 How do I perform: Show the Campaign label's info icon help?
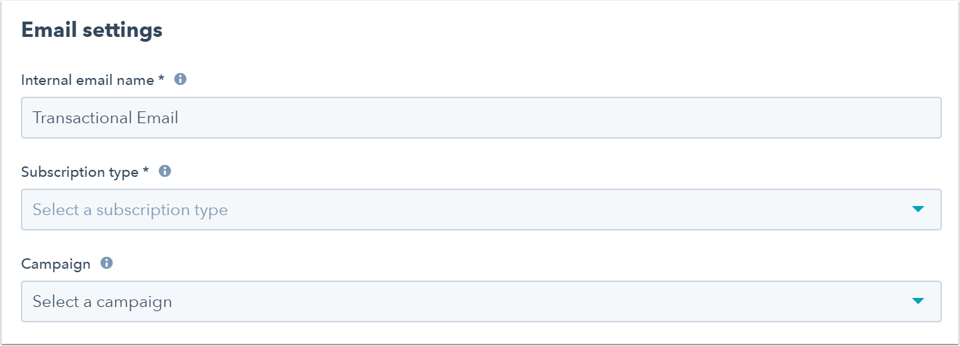point(107,263)
